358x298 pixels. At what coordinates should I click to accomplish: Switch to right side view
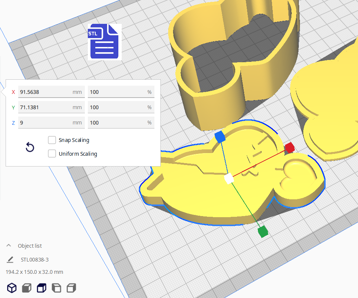click(71, 288)
